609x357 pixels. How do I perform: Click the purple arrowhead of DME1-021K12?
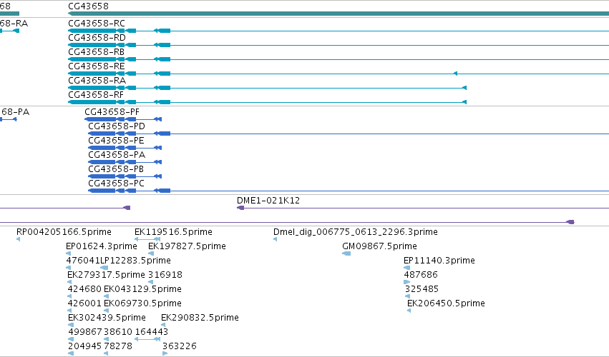pos(240,208)
